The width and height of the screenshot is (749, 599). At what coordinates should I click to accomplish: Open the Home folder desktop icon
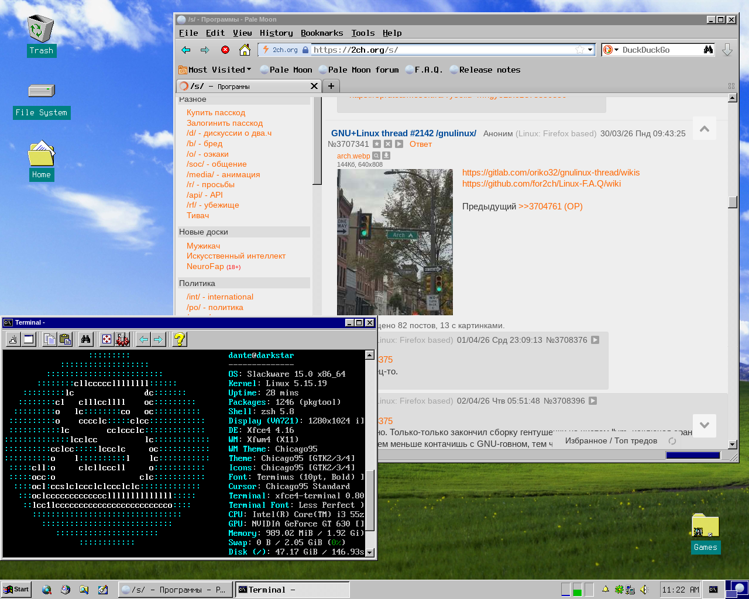click(x=42, y=160)
